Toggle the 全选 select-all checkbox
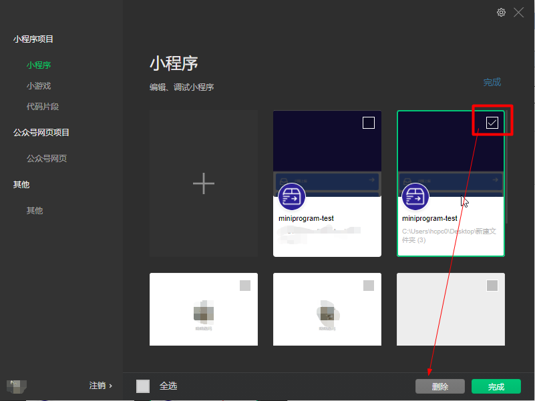Screen dimensions: 535x401 click(x=143, y=386)
